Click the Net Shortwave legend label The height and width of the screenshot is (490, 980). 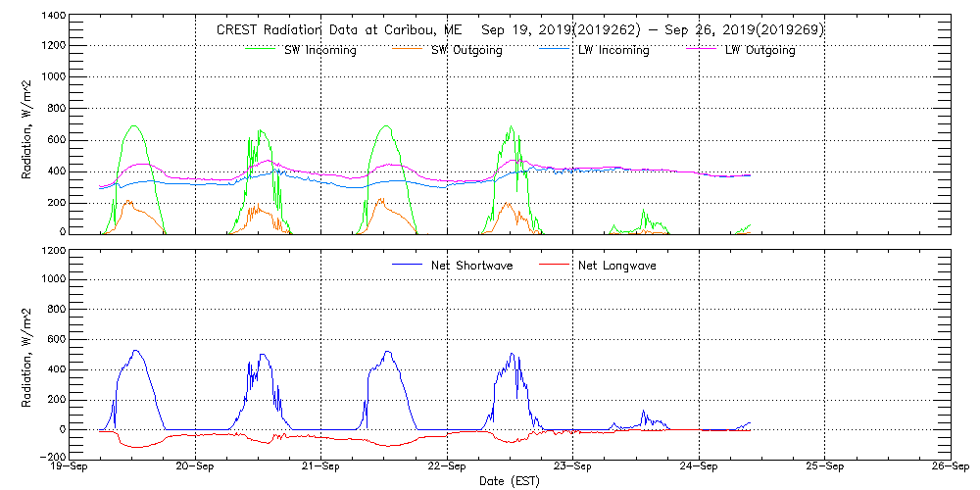471,266
